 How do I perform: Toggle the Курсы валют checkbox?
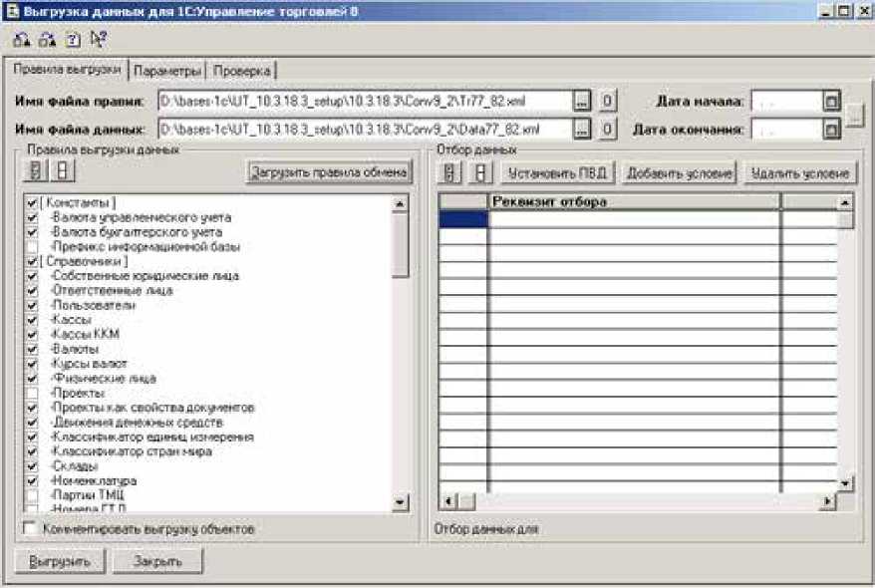[32, 364]
